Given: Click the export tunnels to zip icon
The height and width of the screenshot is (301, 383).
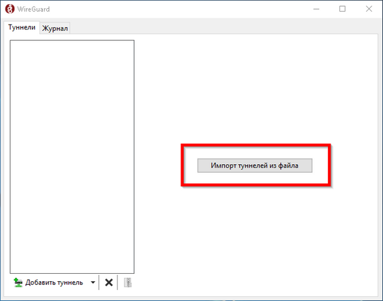Looking at the screenshot, I should (x=127, y=283).
